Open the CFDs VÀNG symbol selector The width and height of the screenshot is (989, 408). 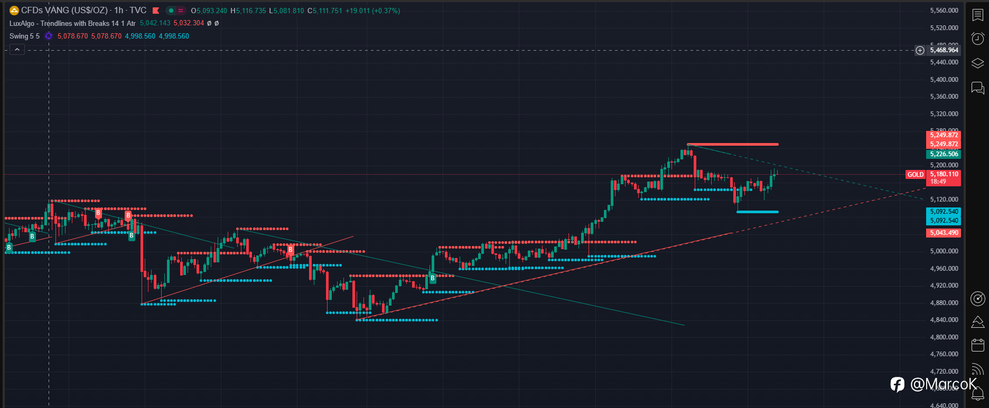coord(64,11)
